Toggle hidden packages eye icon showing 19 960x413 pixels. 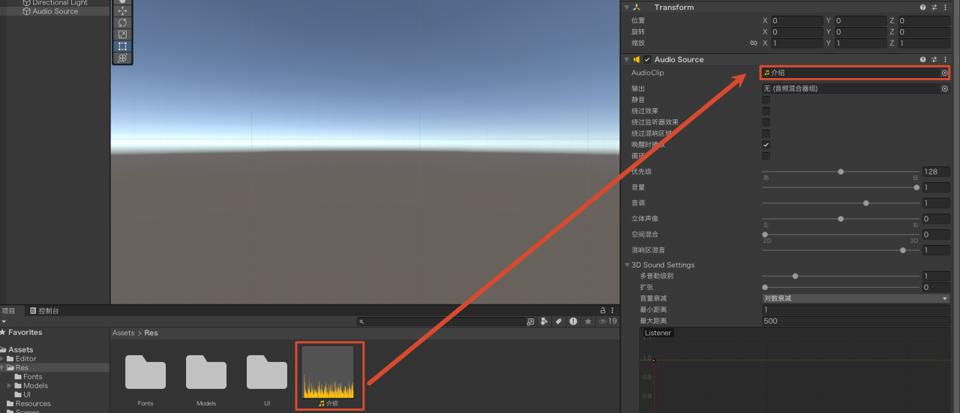coord(608,322)
